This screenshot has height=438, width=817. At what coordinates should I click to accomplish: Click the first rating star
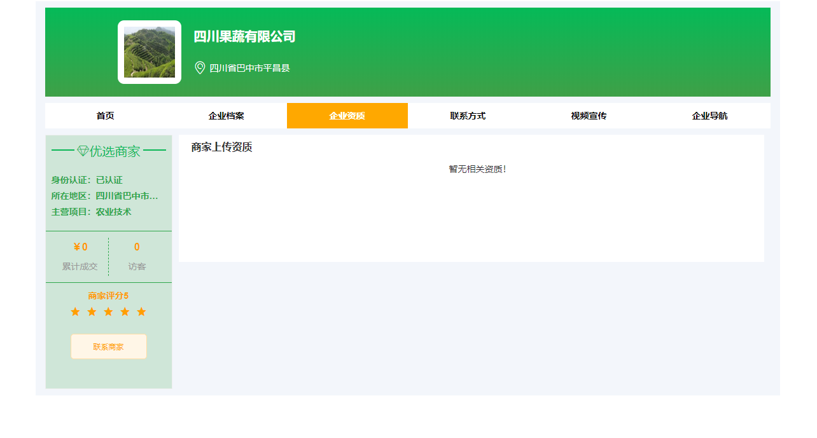pyautogui.click(x=75, y=312)
